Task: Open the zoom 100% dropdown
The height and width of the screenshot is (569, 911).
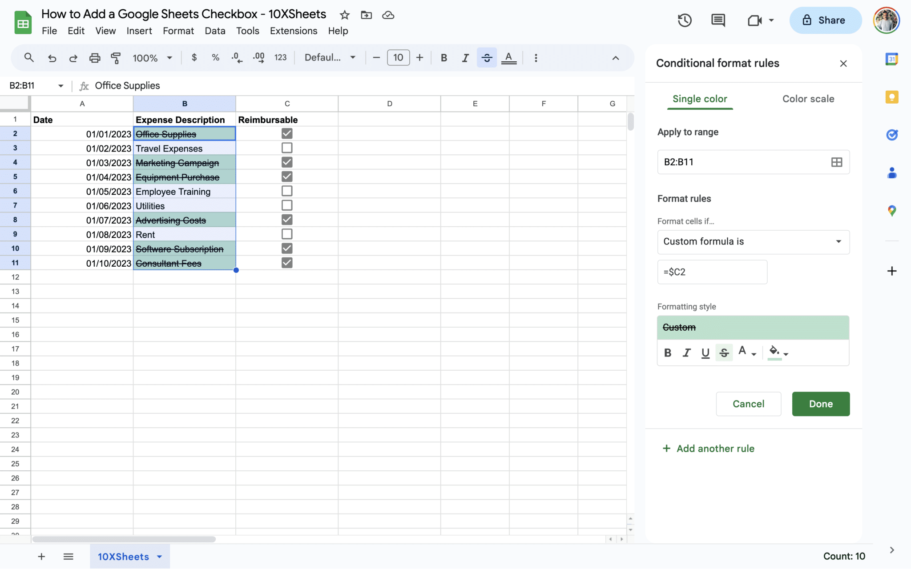Action: pyautogui.click(x=152, y=58)
